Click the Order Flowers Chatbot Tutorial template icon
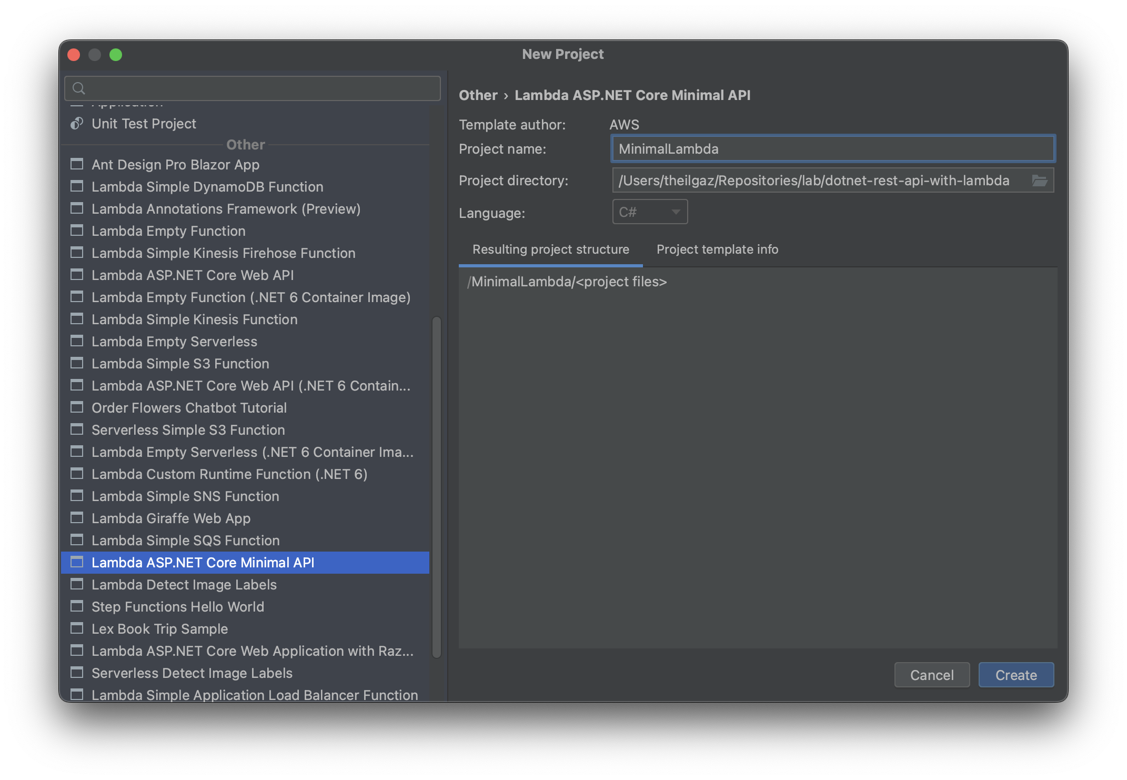The image size is (1127, 780). coord(77,407)
